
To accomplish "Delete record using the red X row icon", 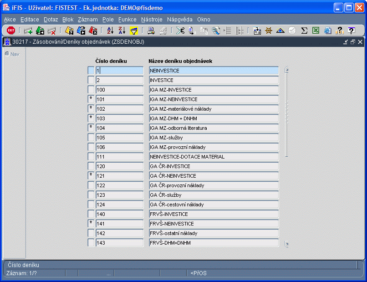I will pos(52,31).
